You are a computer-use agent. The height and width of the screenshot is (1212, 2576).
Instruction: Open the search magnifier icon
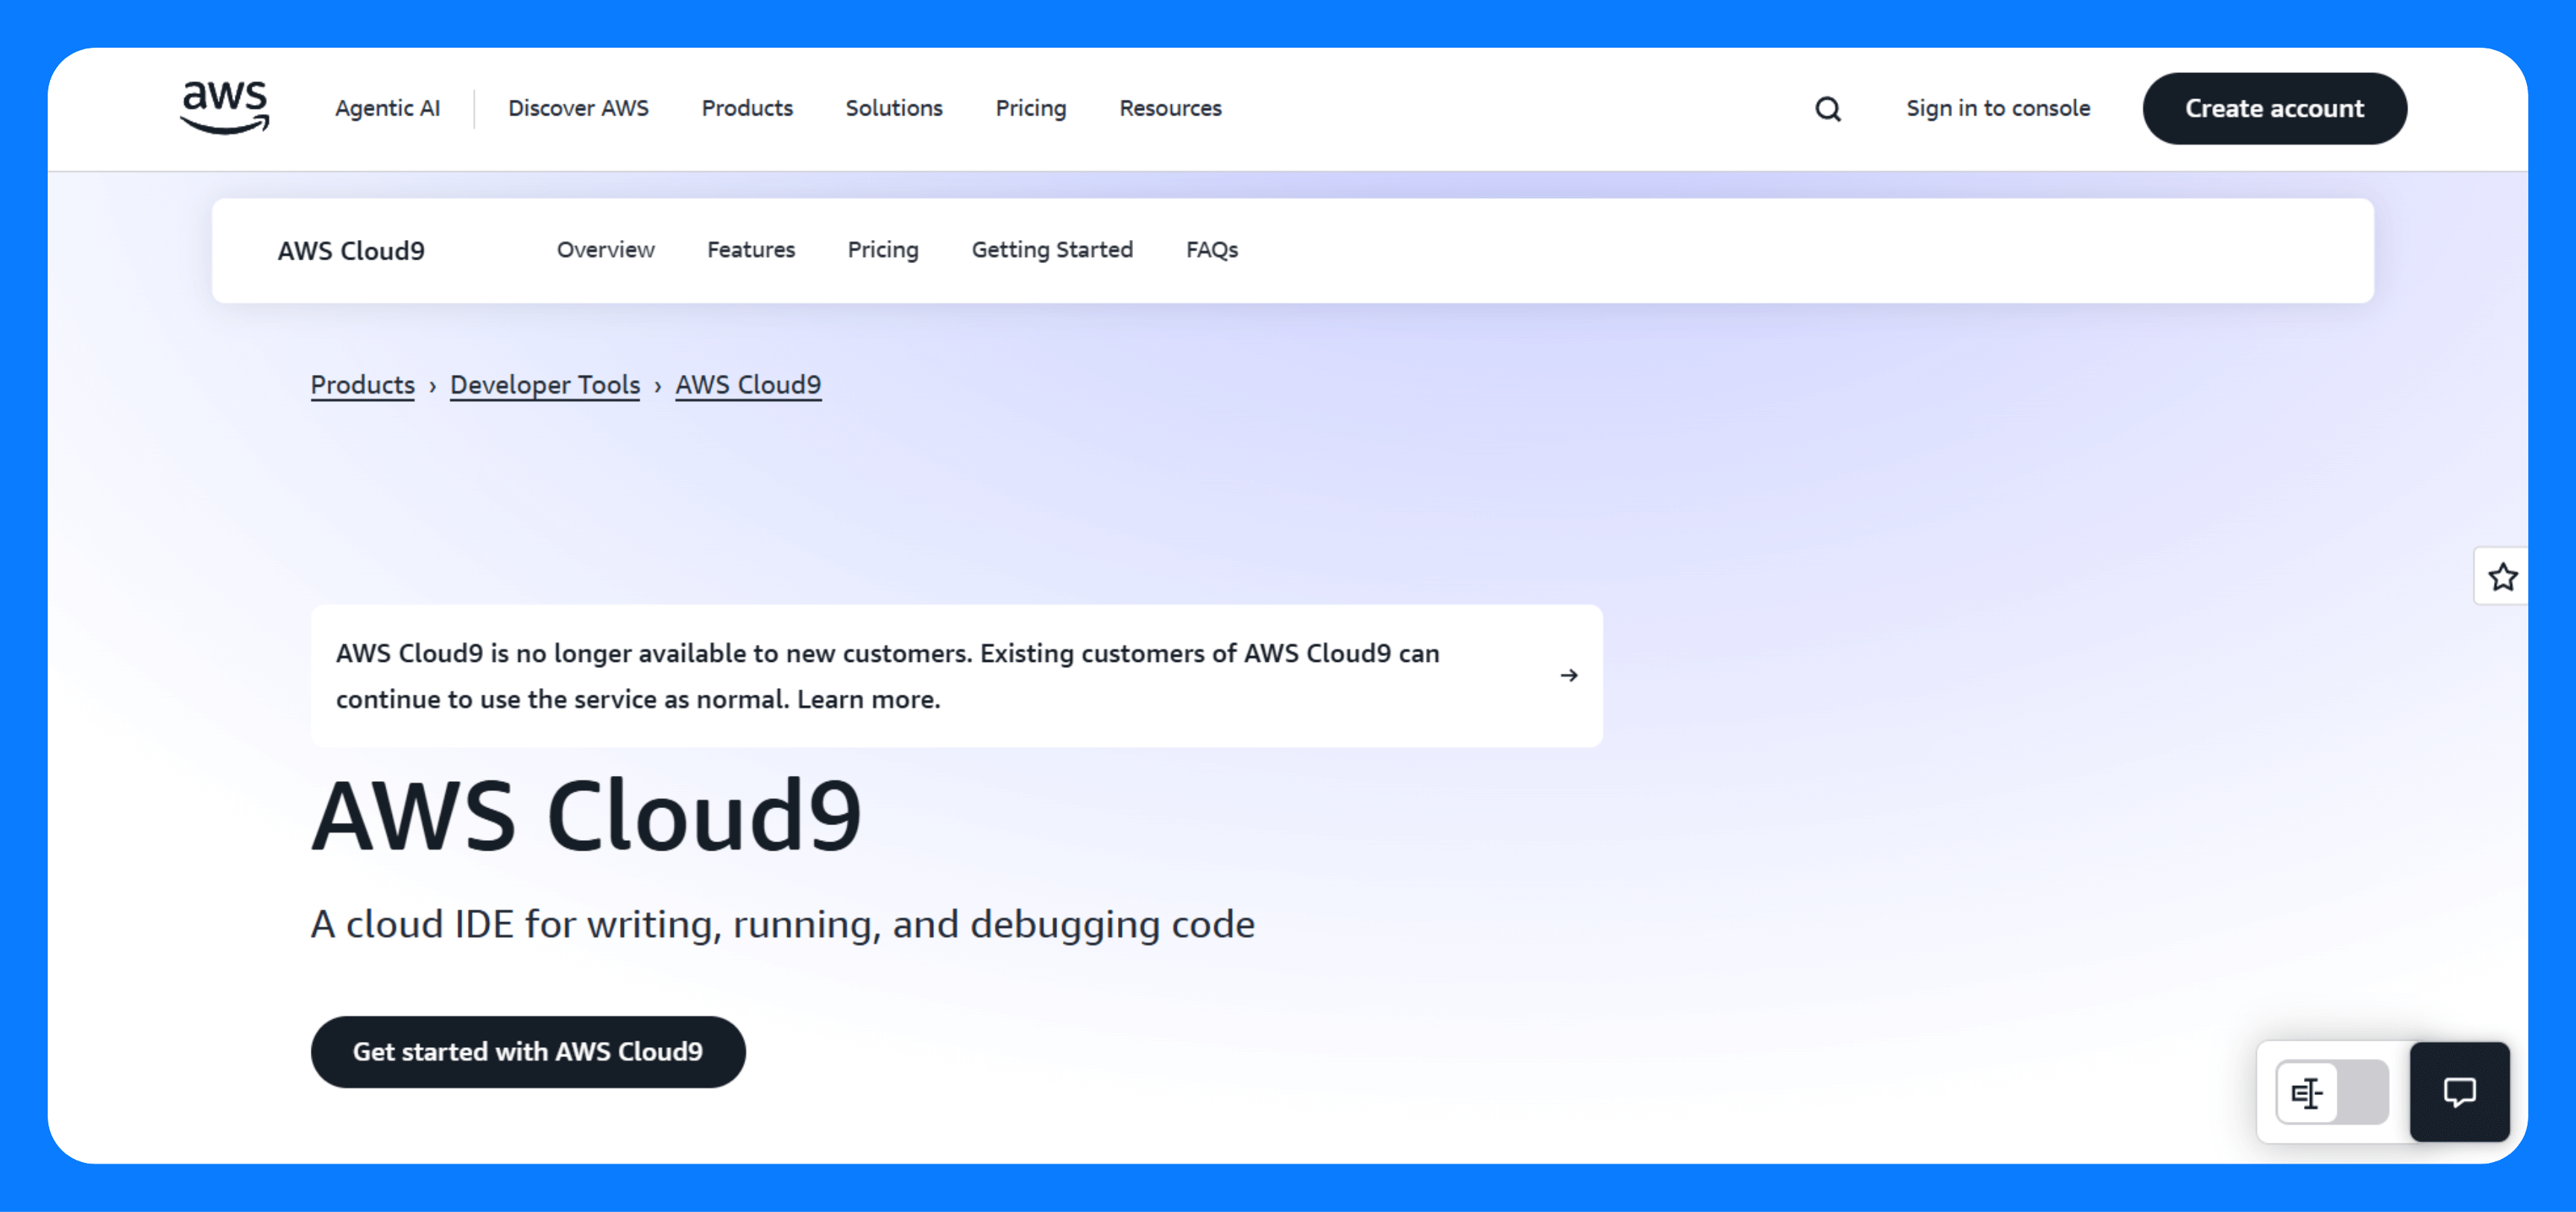pos(1827,109)
